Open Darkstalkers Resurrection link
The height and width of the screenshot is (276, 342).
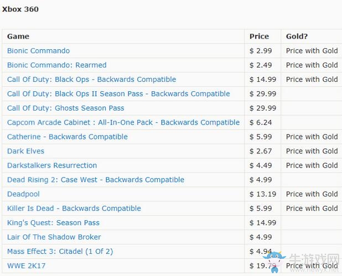pyautogui.click(x=52, y=166)
